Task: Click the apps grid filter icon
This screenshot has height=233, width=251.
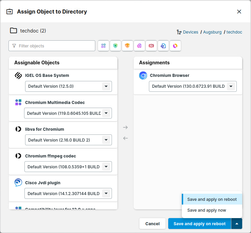Action: (103, 46)
